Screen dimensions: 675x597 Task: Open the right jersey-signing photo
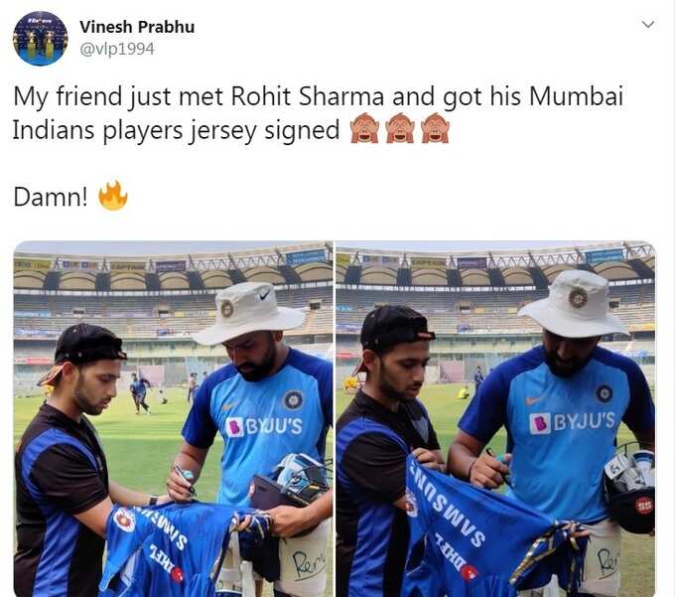[x=495, y=418]
